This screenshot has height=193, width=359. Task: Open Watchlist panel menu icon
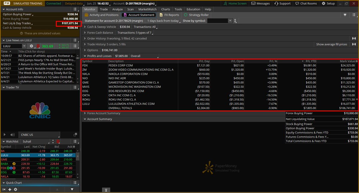[x=75, y=141]
